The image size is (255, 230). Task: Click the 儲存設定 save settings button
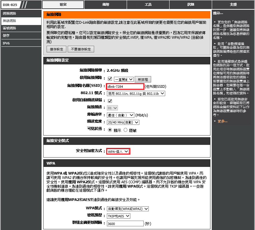(56, 49)
